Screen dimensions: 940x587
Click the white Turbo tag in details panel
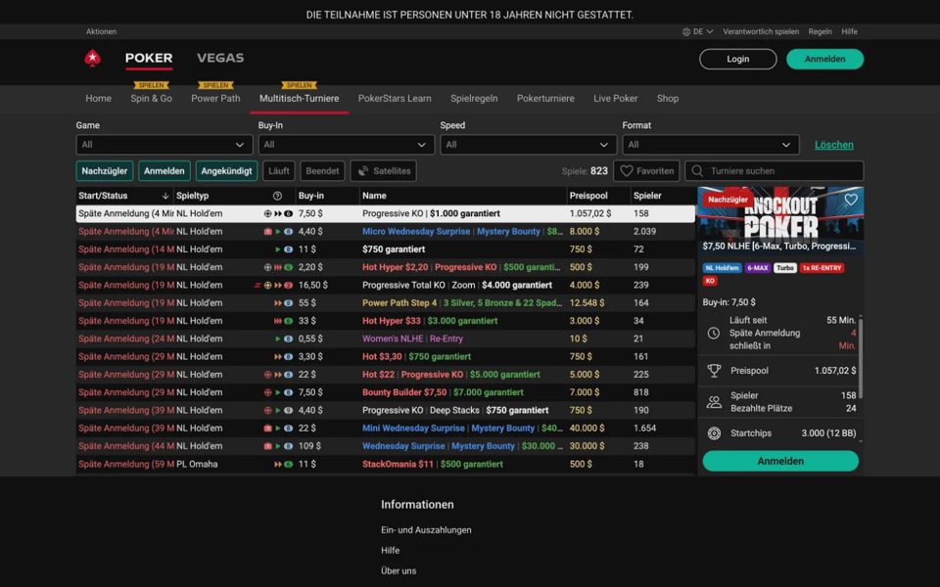(x=784, y=268)
